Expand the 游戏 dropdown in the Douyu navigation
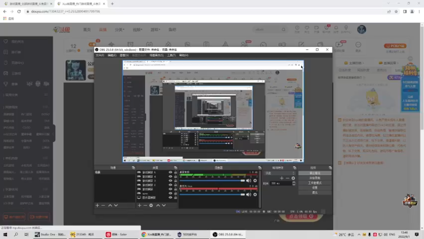Screen dimensions: 424x239 [155, 30]
